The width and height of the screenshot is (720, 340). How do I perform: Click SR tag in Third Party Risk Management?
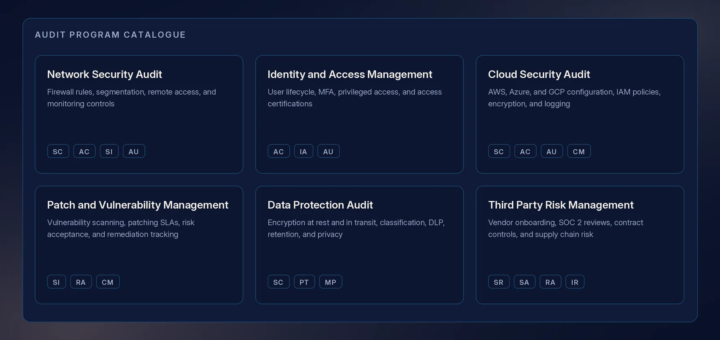click(x=499, y=282)
